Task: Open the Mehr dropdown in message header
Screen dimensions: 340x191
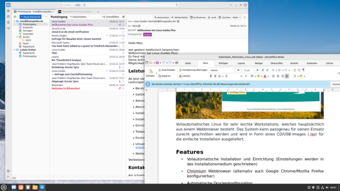Action: [236, 17]
